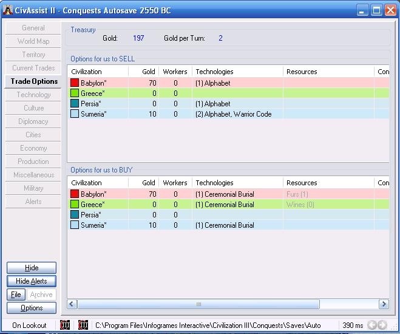Click the Hide Alerts button

tap(32, 281)
